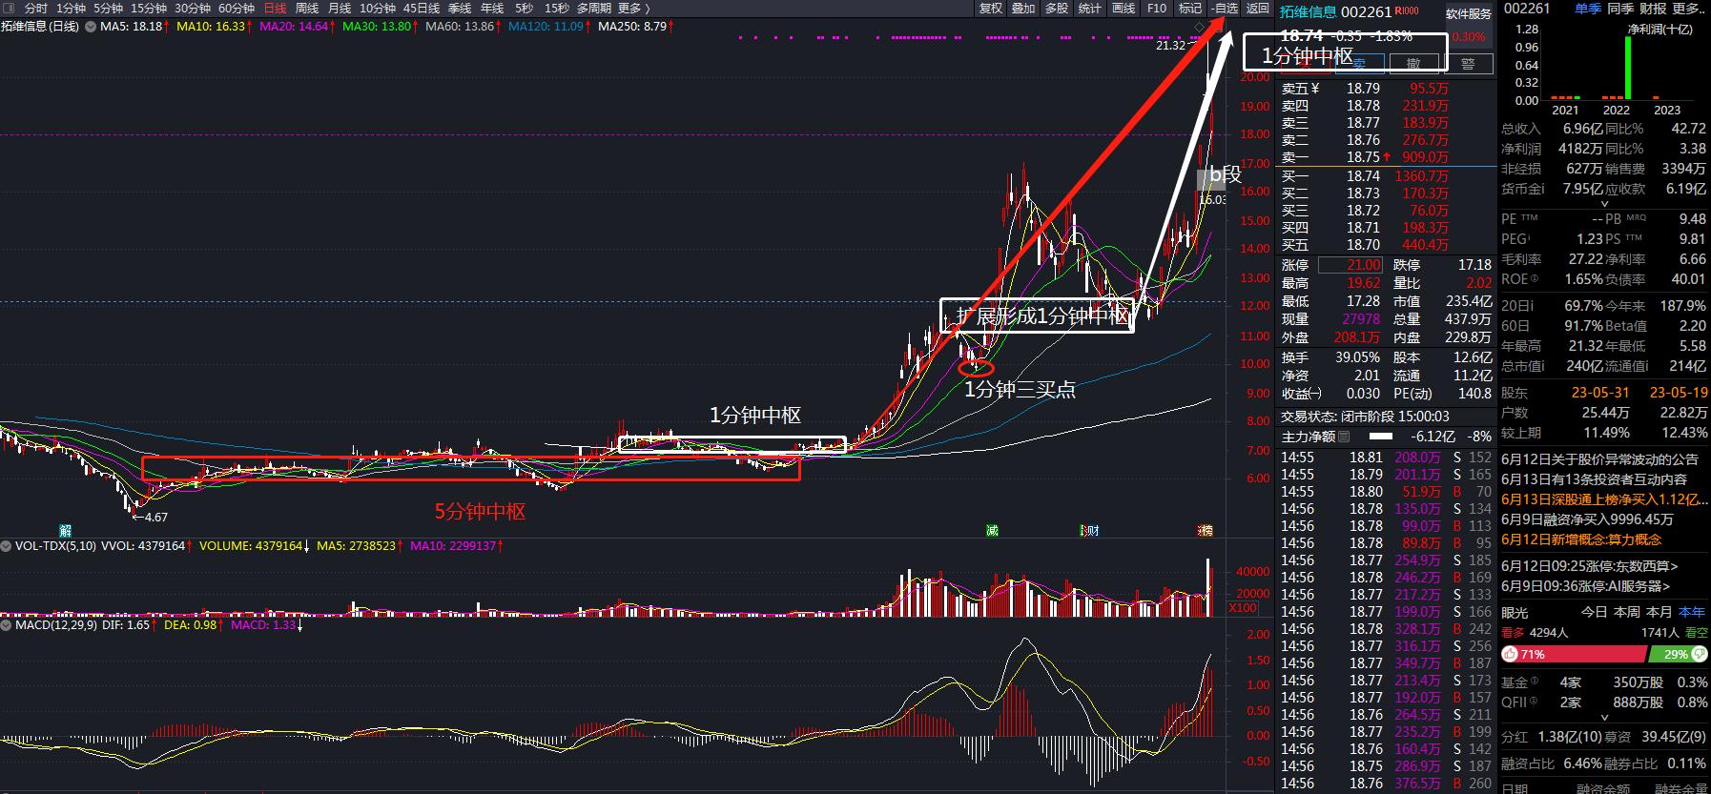Switch to 季线 quarterly chart
1711x794 pixels.
point(460,8)
